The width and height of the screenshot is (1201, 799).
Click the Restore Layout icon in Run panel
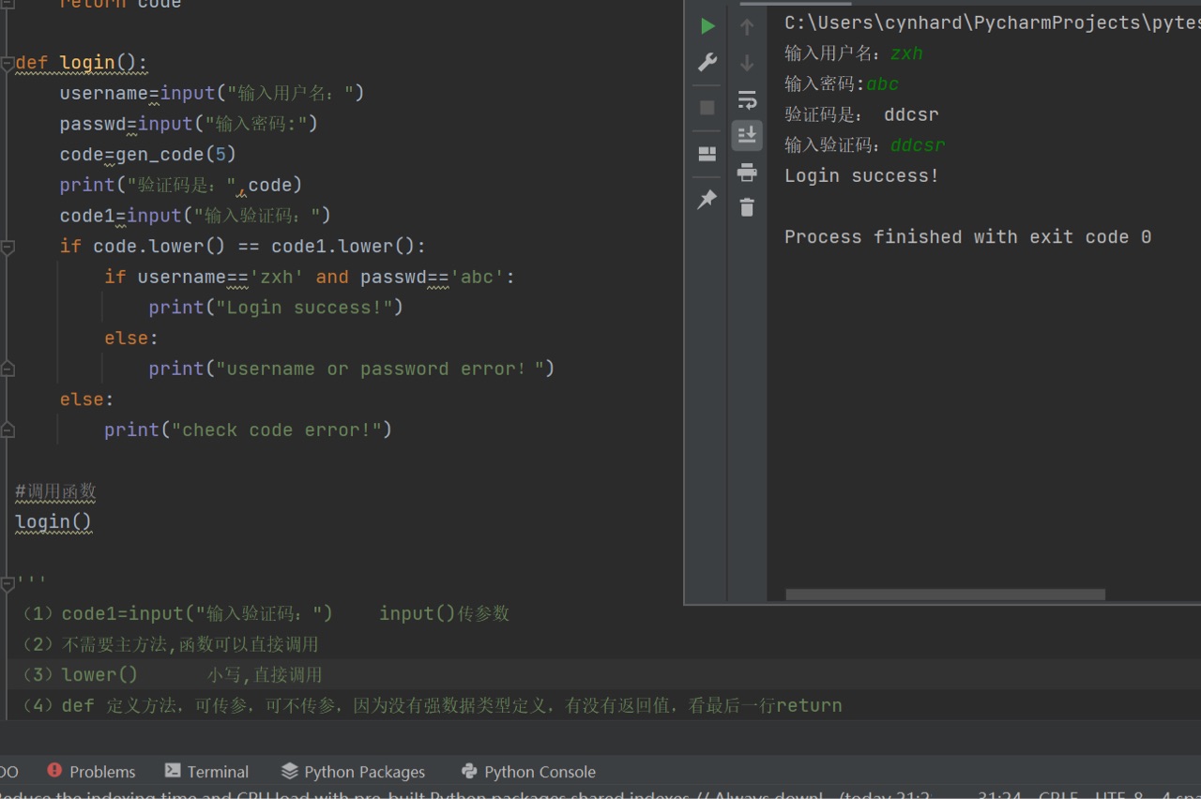tap(707, 154)
